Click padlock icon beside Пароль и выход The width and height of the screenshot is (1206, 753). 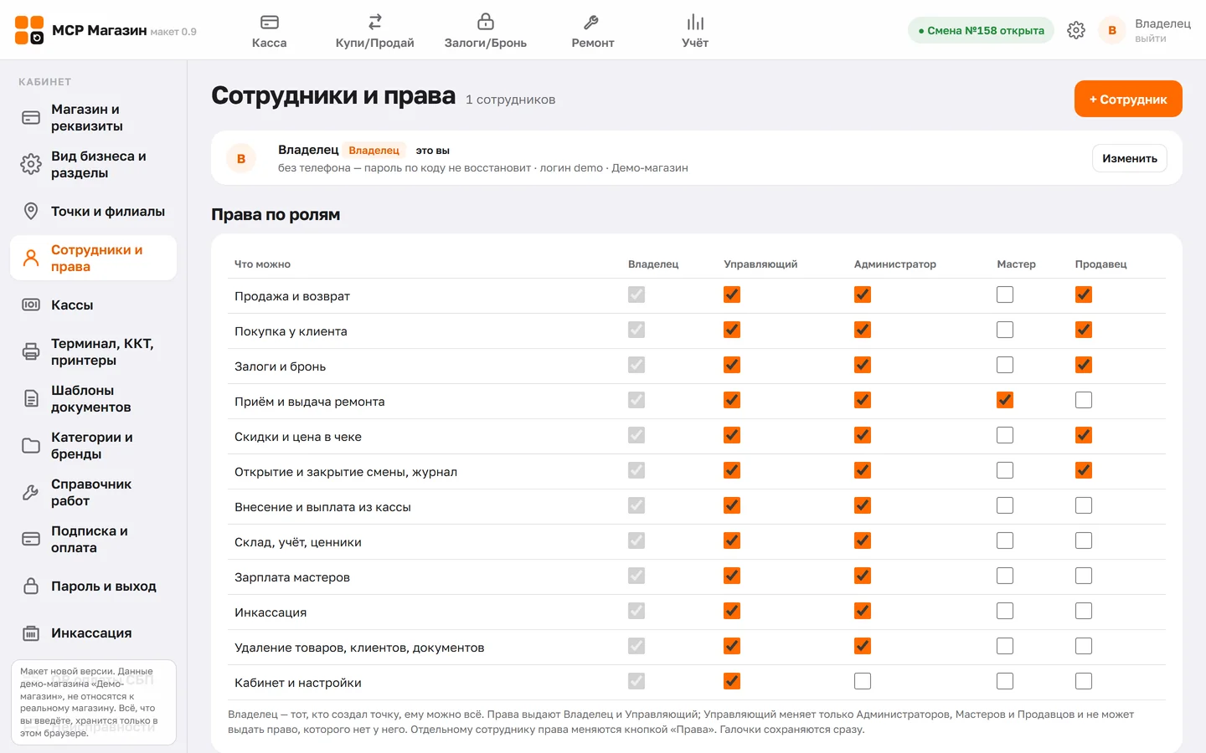(31, 587)
